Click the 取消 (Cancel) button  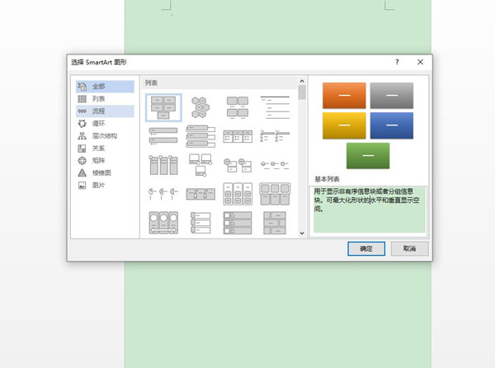[x=409, y=248]
